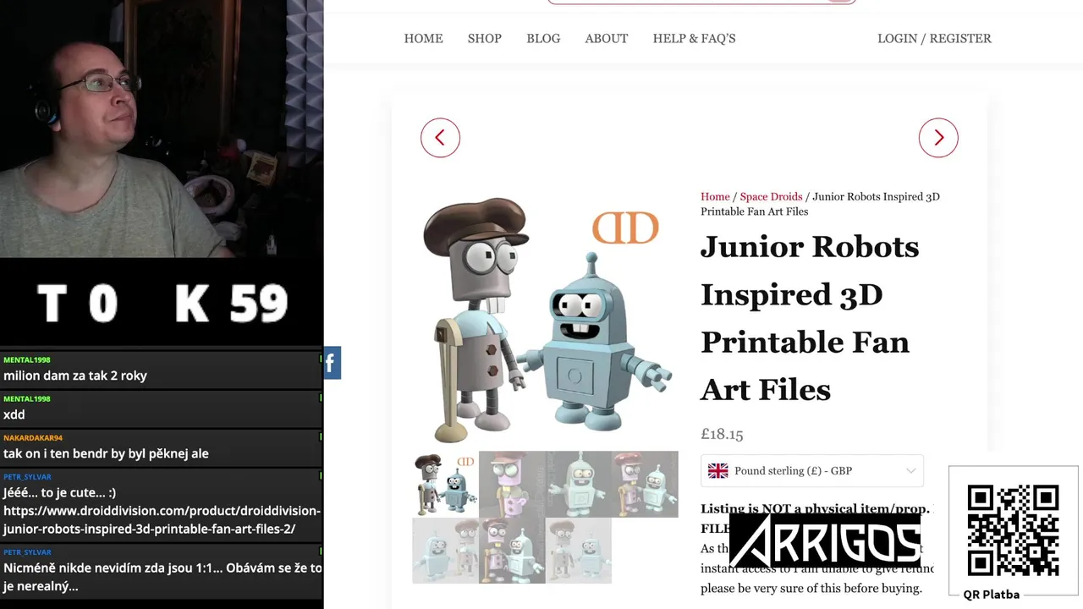Open the ABOUT menu item
This screenshot has width=1083, height=609.
click(607, 38)
